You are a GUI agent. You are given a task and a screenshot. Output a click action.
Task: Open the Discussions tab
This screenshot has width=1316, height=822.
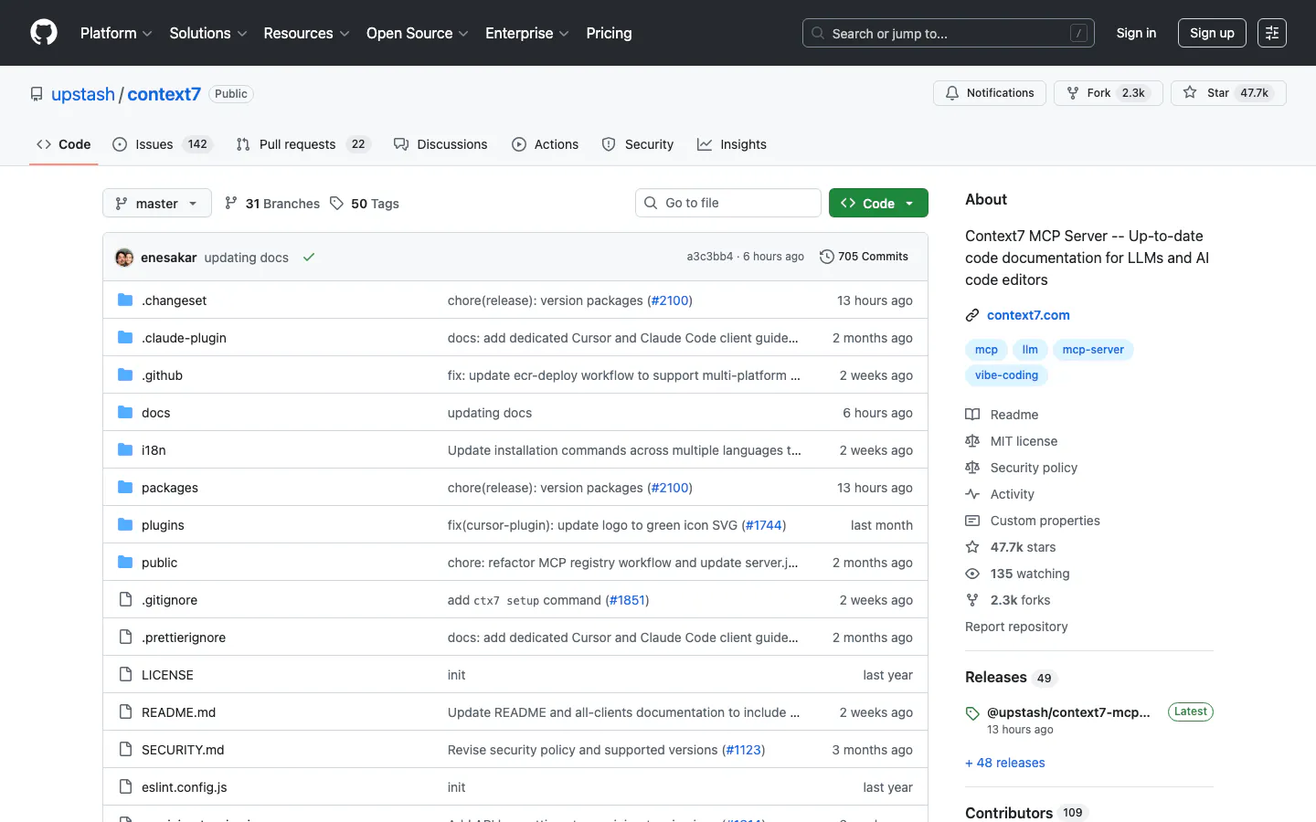pyautogui.click(x=440, y=144)
